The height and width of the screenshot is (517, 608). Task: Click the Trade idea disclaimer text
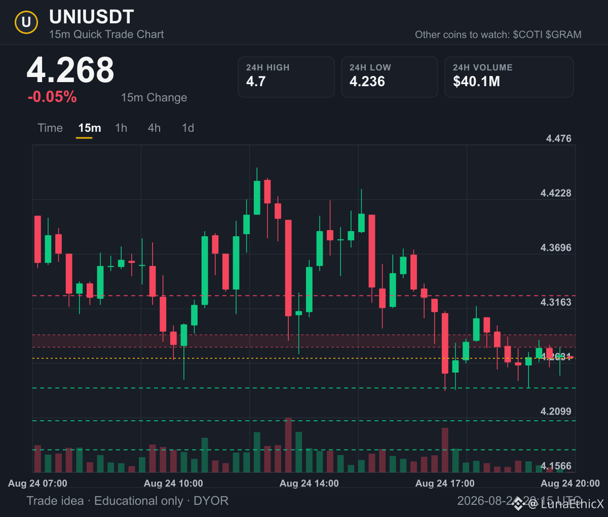127,501
